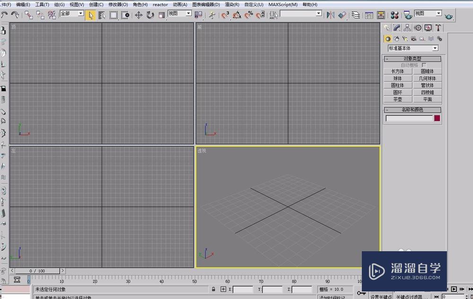Click the object name input field

tap(409, 118)
